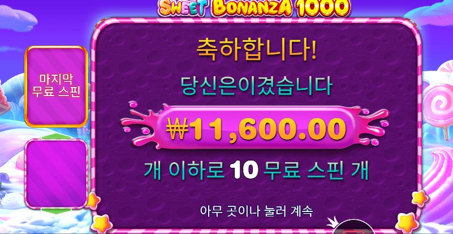Click the lower yellow star at bottom-right corner

click(x=407, y=223)
